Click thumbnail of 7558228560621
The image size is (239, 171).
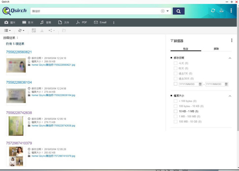16,65
